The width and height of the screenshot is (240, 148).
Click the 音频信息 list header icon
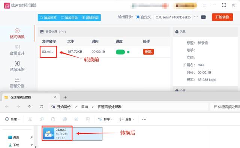point(42,31)
